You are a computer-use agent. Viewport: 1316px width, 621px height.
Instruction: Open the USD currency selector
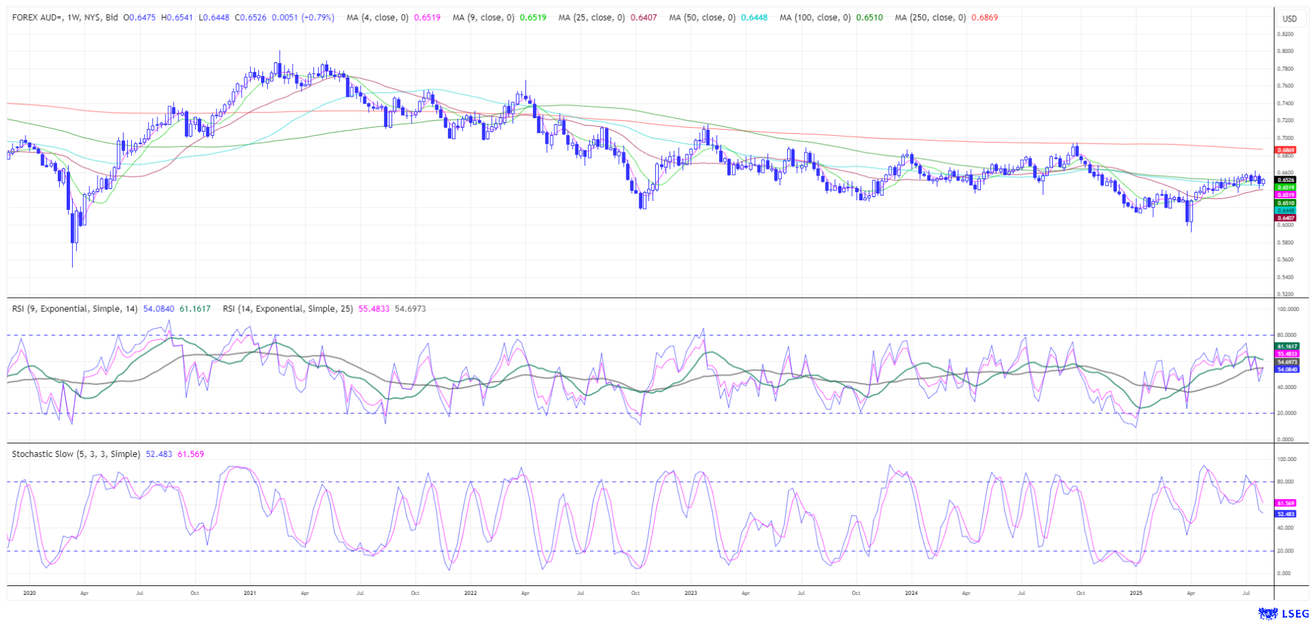[1289, 19]
